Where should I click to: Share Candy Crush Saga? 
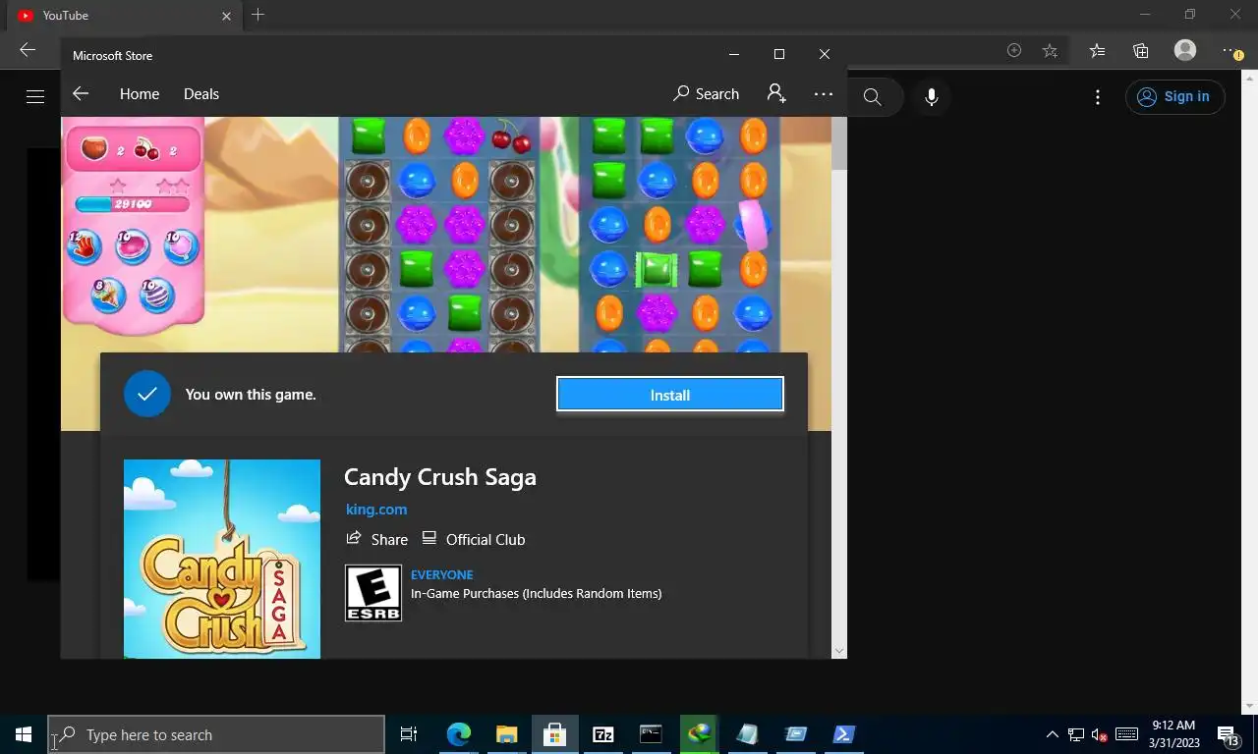click(377, 539)
